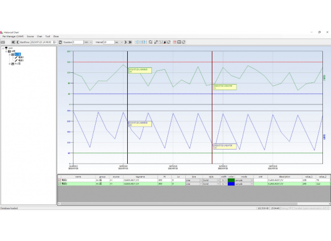Click the red cursor crosshair toolbar icon

[175, 42]
